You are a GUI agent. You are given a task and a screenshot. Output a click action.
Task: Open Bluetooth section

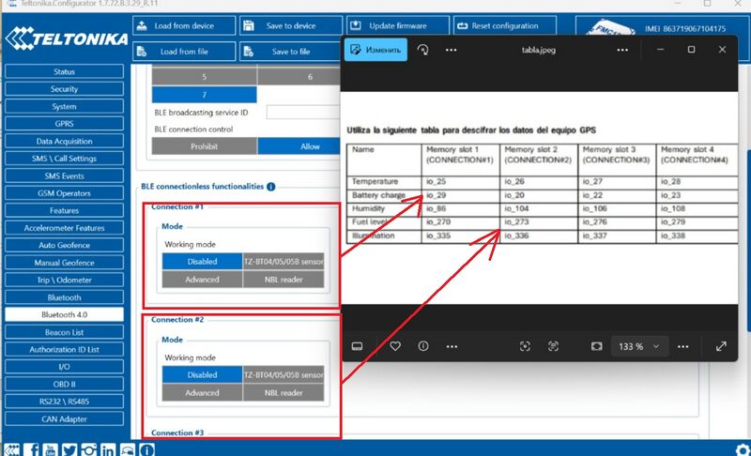[x=64, y=297]
